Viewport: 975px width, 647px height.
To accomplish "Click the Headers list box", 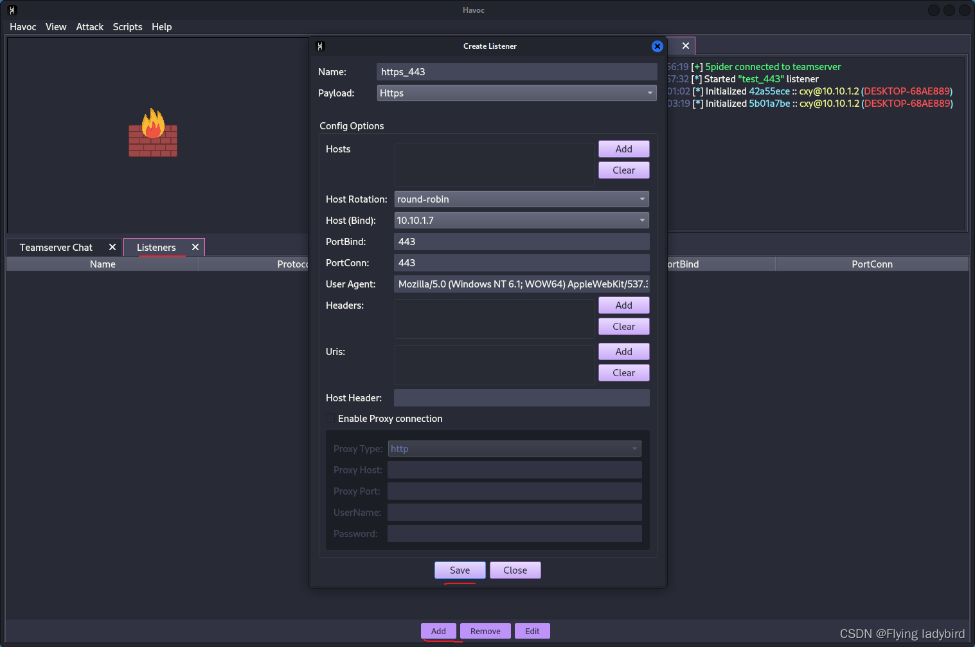I will (x=494, y=319).
